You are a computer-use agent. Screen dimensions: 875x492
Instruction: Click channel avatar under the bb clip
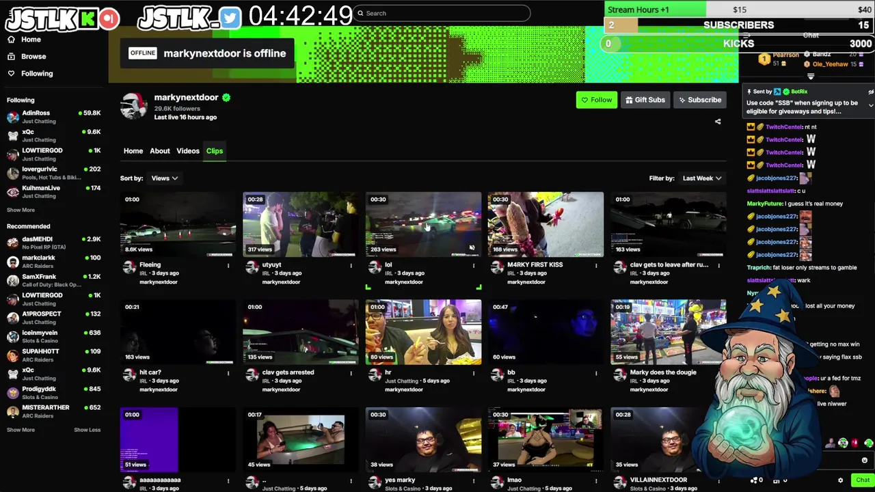tap(497, 374)
